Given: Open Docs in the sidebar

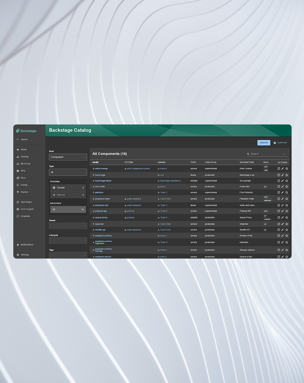Looking at the screenshot, I should pos(21,178).
